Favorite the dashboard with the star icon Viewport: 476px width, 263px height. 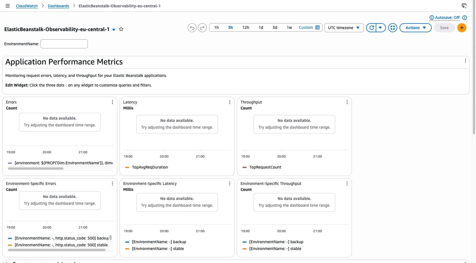click(121, 29)
